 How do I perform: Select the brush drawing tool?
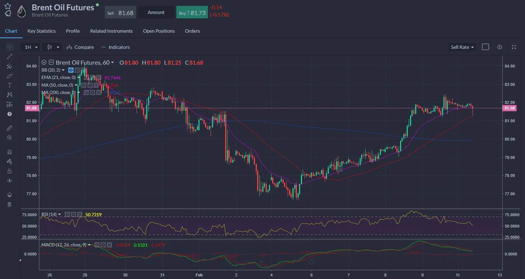(x=10, y=76)
